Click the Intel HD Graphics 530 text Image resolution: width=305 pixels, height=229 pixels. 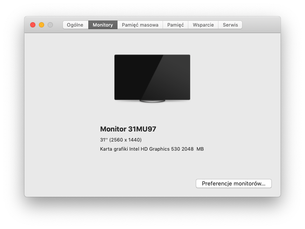[157, 149]
